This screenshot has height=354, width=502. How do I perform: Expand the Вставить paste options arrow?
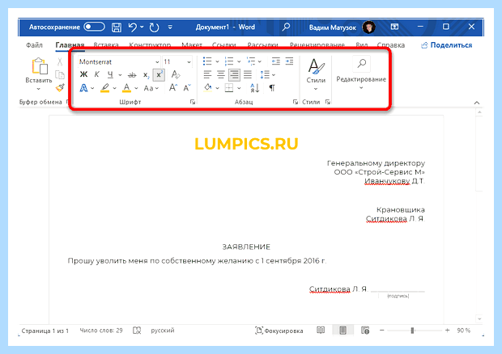pyautogui.click(x=38, y=89)
